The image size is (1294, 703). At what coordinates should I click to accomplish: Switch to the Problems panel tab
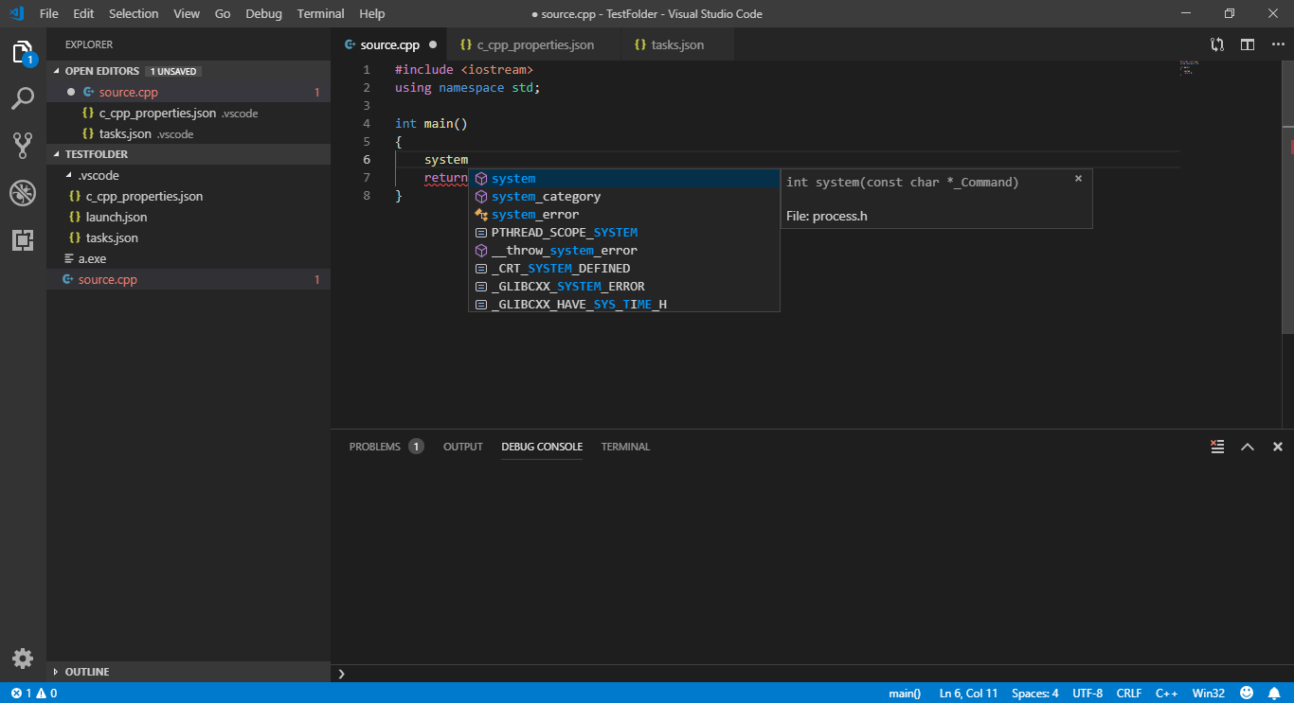click(374, 447)
